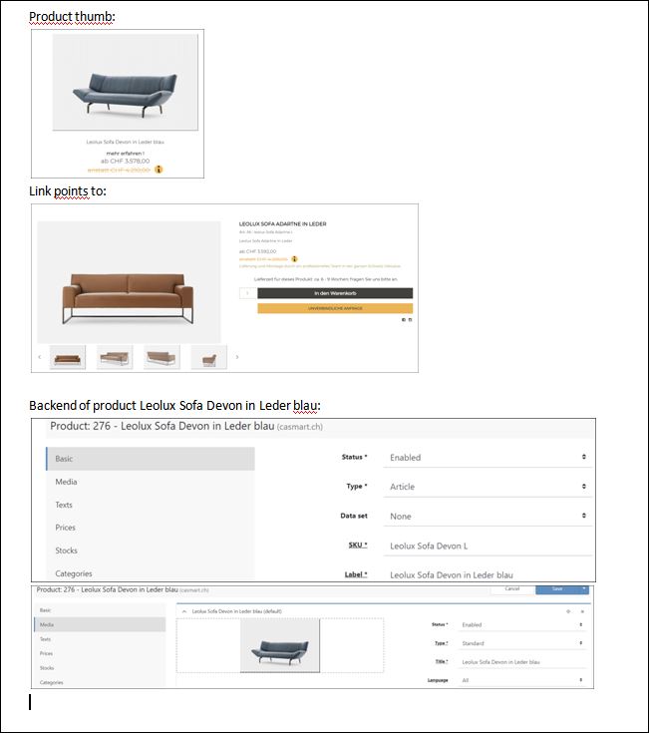Viewport: 649px width, 733px height.
Task: Open the arrow dropdown next to the Save button
Action: click(584, 589)
